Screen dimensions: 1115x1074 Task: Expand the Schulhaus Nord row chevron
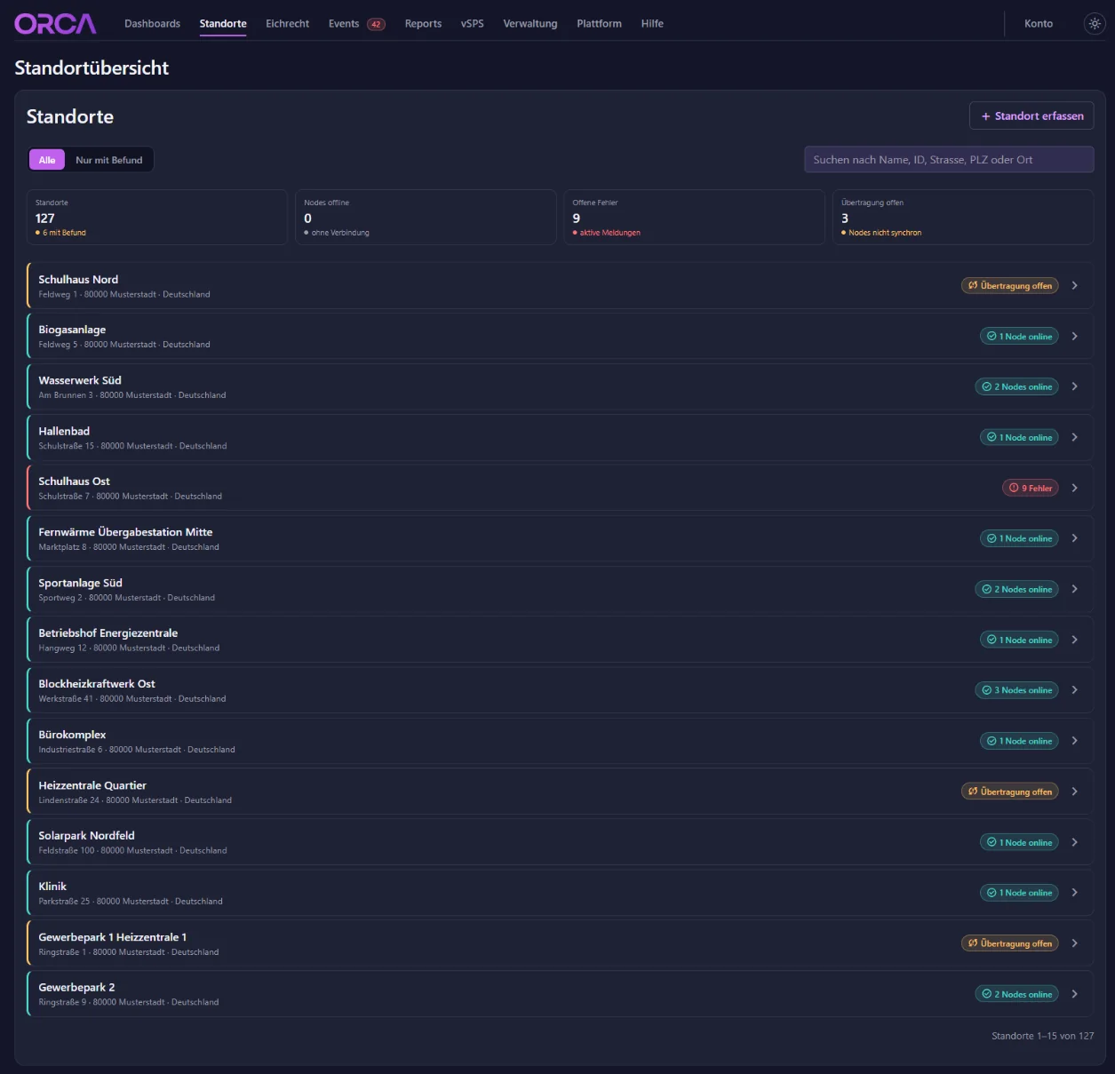1075,285
